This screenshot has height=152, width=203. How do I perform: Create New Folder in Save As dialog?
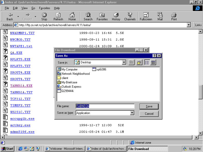(139, 62)
